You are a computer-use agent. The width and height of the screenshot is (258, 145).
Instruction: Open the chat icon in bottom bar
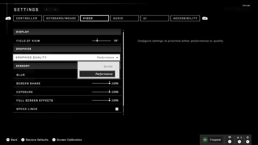230,138
